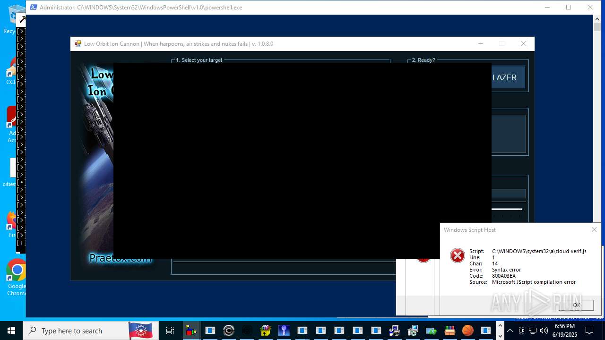
Task: Open the blue key icon app on taskbar
Action: [x=284, y=331]
